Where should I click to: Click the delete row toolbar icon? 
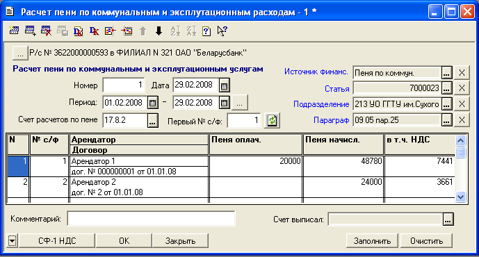46,31
